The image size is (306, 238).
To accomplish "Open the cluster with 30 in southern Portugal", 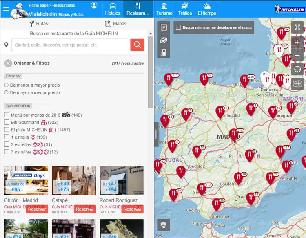I will pyautogui.click(x=173, y=195).
